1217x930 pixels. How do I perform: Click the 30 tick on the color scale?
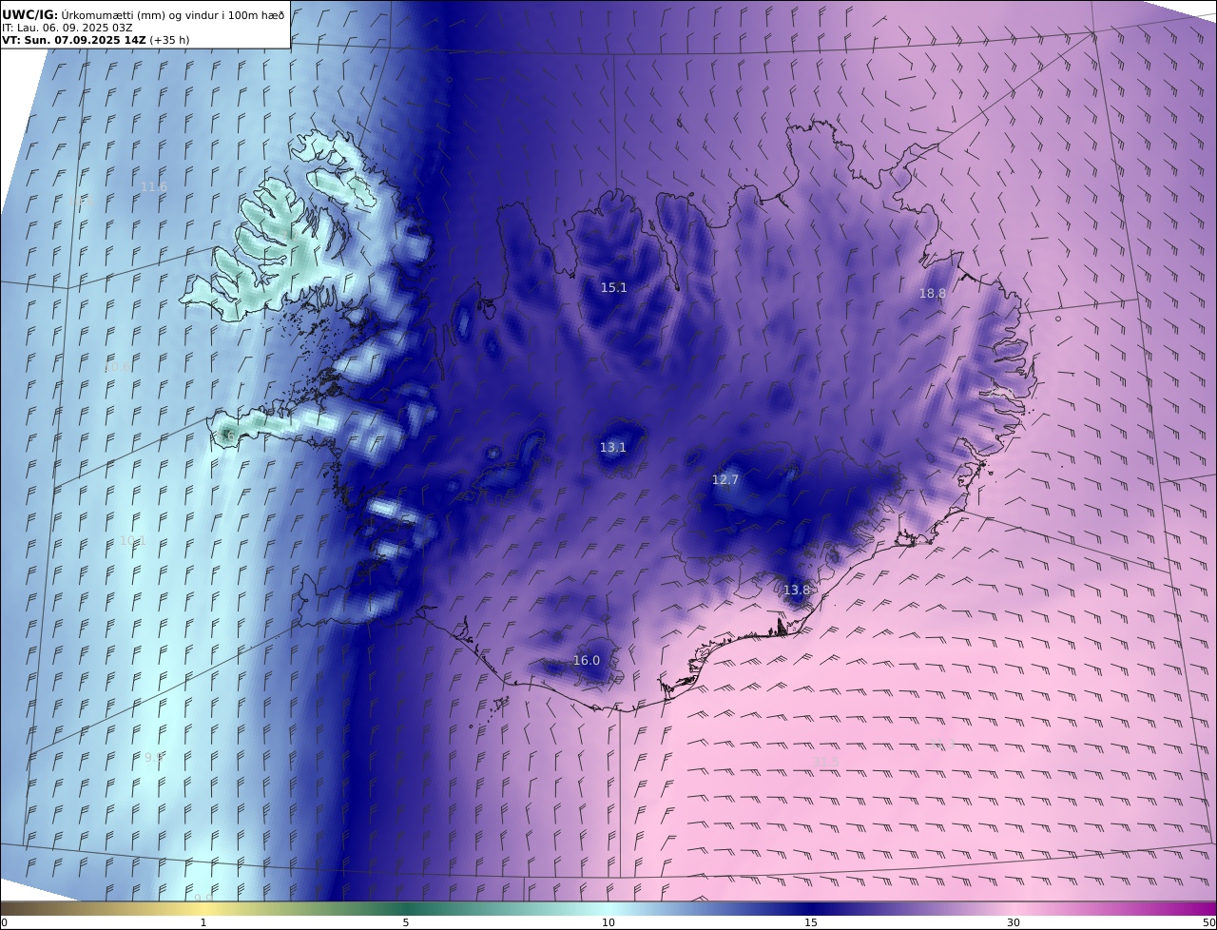(x=1014, y=922)
